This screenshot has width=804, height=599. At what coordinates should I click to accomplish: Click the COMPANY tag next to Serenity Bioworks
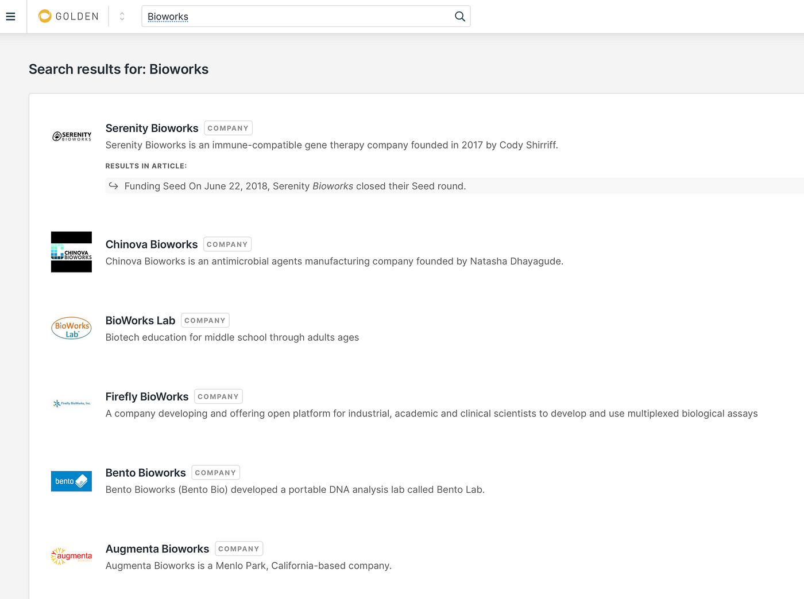pyautogui.click(x=228, y=128)
